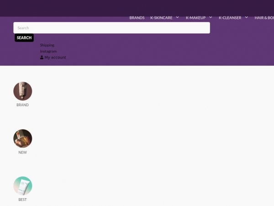Expand the K-SKINCARE dropdown arrow

pyautogui.click(x=177, y=17)
